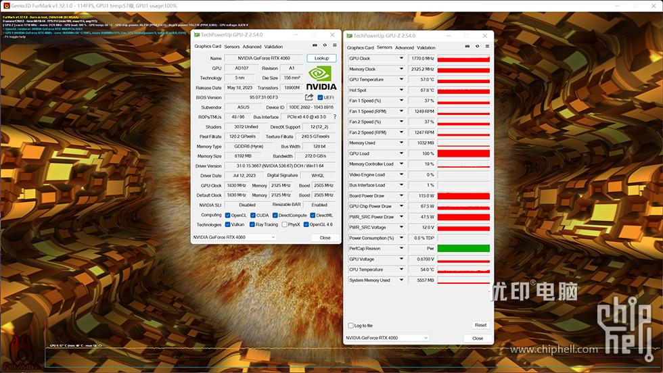Click the Driver Version field
The image size is (663, 373).
[280, 166]
